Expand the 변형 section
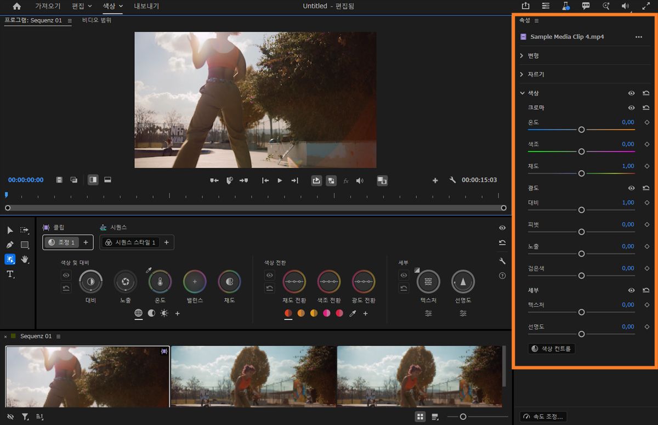The height and width of the screenshot is (425, 658). 521,55
